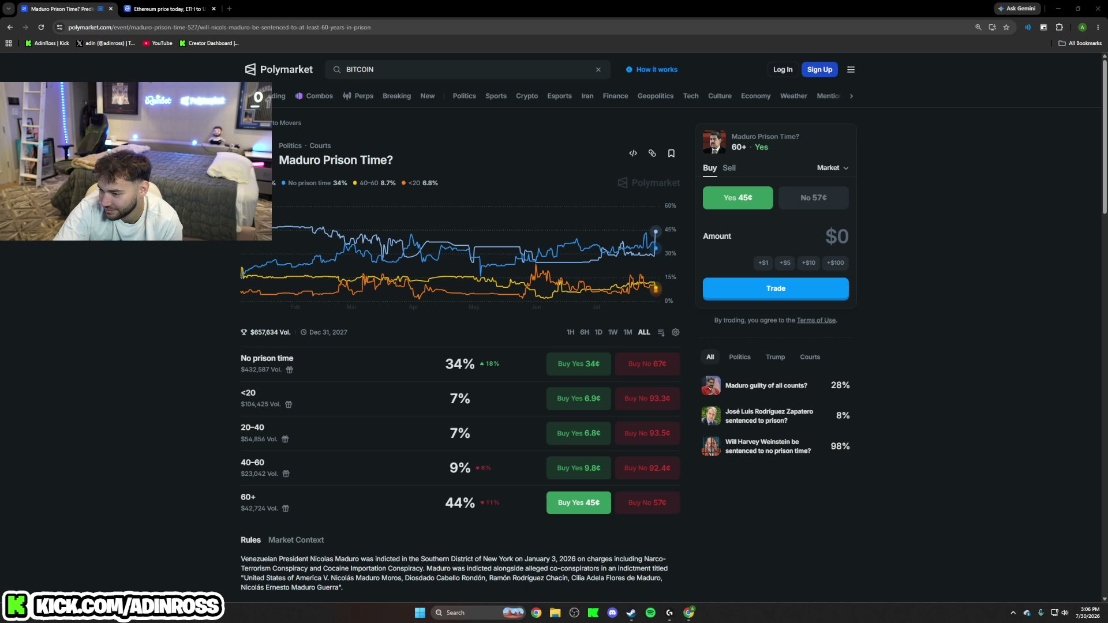The height and width of the screenshot is (623, 1108).
Task: Open the chart settings gear
Action: click(x=676, y=332)
